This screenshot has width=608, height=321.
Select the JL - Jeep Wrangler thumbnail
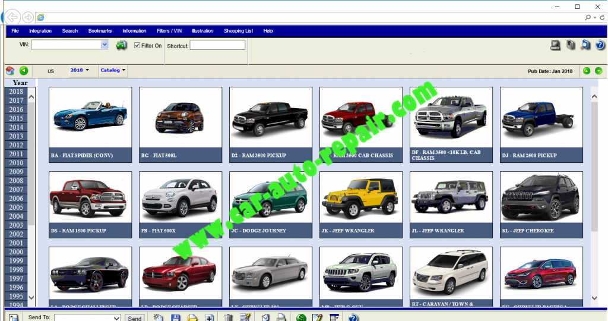click(451, 204)
